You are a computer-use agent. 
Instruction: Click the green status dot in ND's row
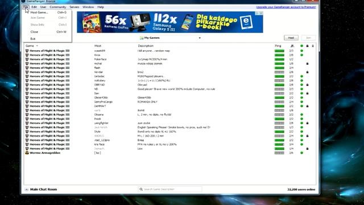(301, 89)
